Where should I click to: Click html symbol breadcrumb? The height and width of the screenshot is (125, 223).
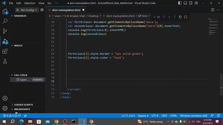[x=145, y=16]
